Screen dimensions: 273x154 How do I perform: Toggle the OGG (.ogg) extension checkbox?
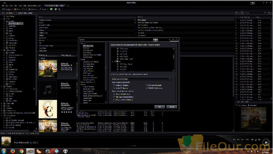tap(118, 49)
